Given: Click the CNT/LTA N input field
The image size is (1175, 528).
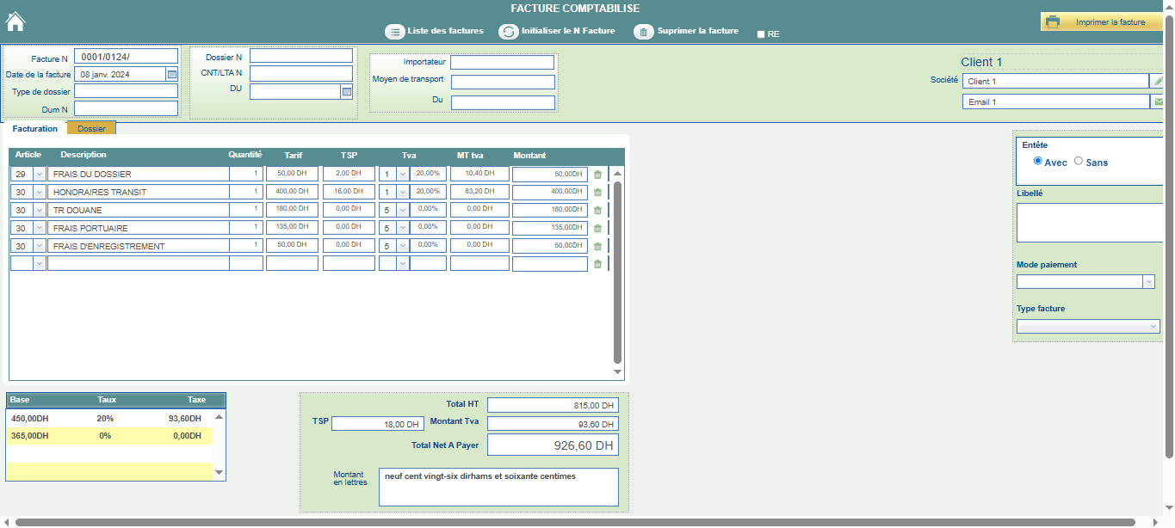Looking at the screenshot, I should (301, 73).
